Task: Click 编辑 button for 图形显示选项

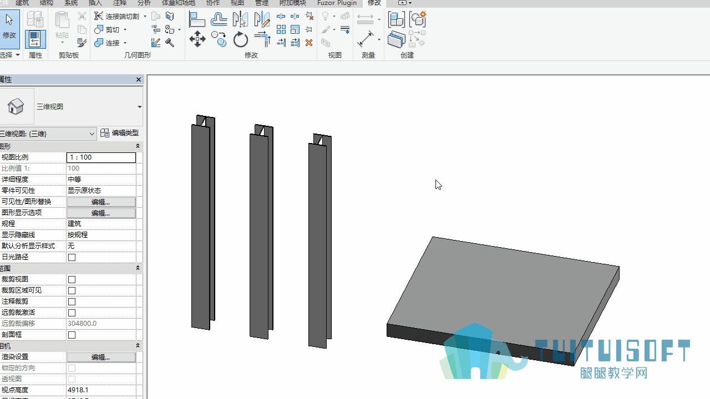Action: click(x=101, y=213)
